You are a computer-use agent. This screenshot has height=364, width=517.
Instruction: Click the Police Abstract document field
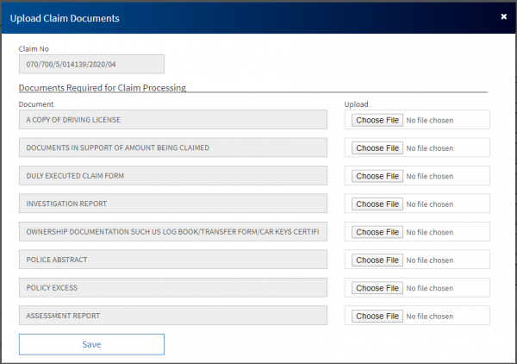coord(173,260)
